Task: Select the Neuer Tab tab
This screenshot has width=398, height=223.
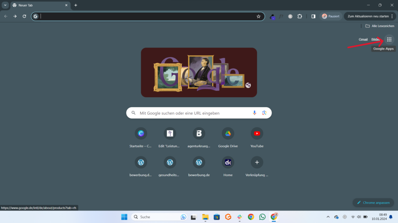Action: coord(38,5)
